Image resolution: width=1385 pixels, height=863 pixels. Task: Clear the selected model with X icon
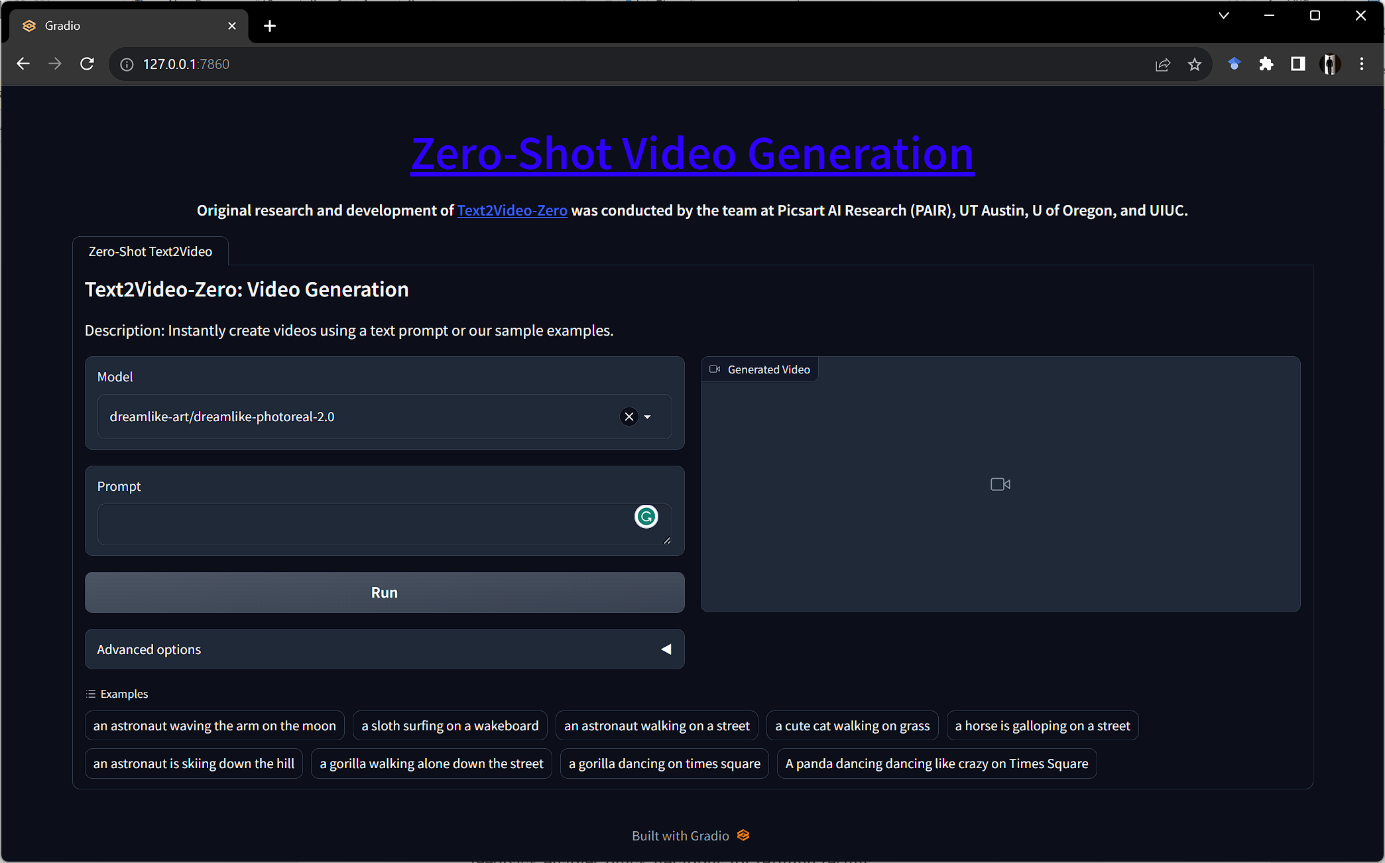629,417
